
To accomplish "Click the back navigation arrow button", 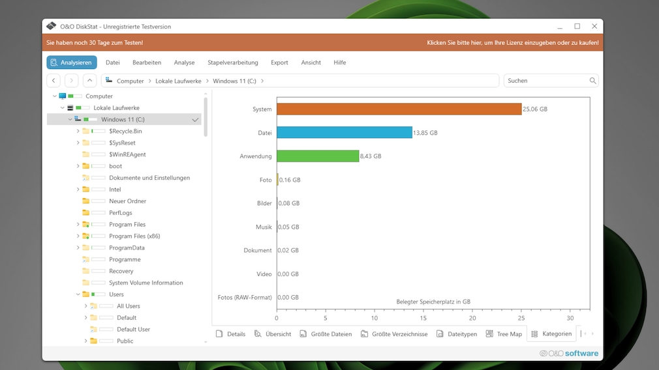I will point(54,81).
